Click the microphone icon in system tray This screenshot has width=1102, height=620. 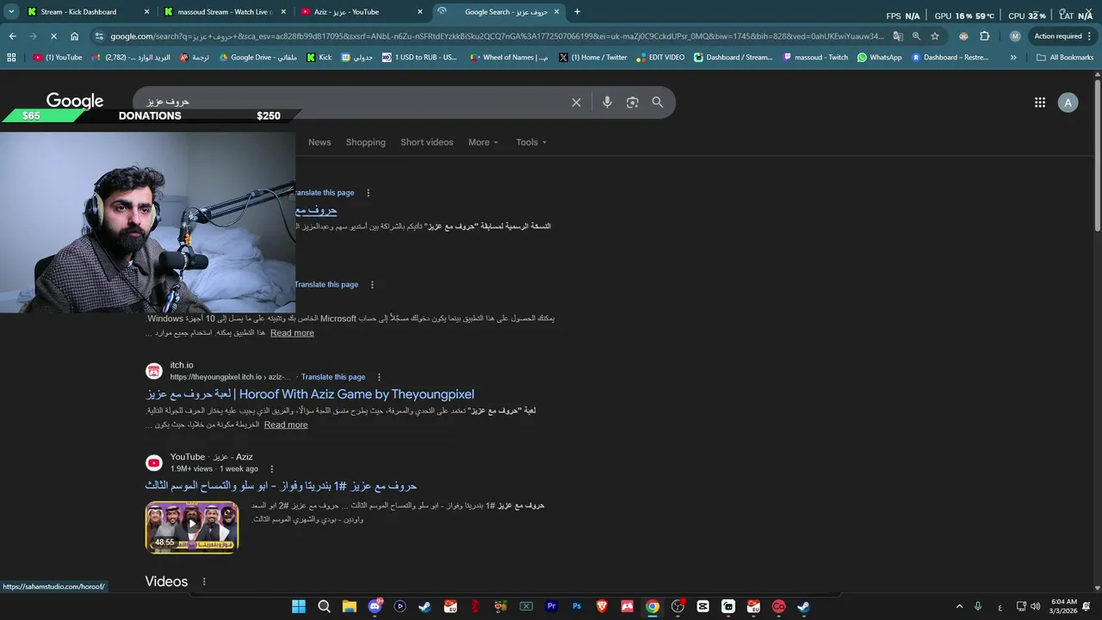(x=978, y=606)
